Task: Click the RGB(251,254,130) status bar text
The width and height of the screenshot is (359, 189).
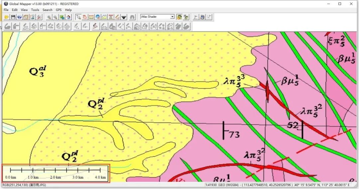Action: 24,185
